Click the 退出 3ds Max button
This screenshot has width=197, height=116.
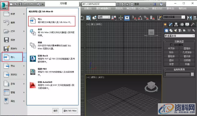point(70,110)
